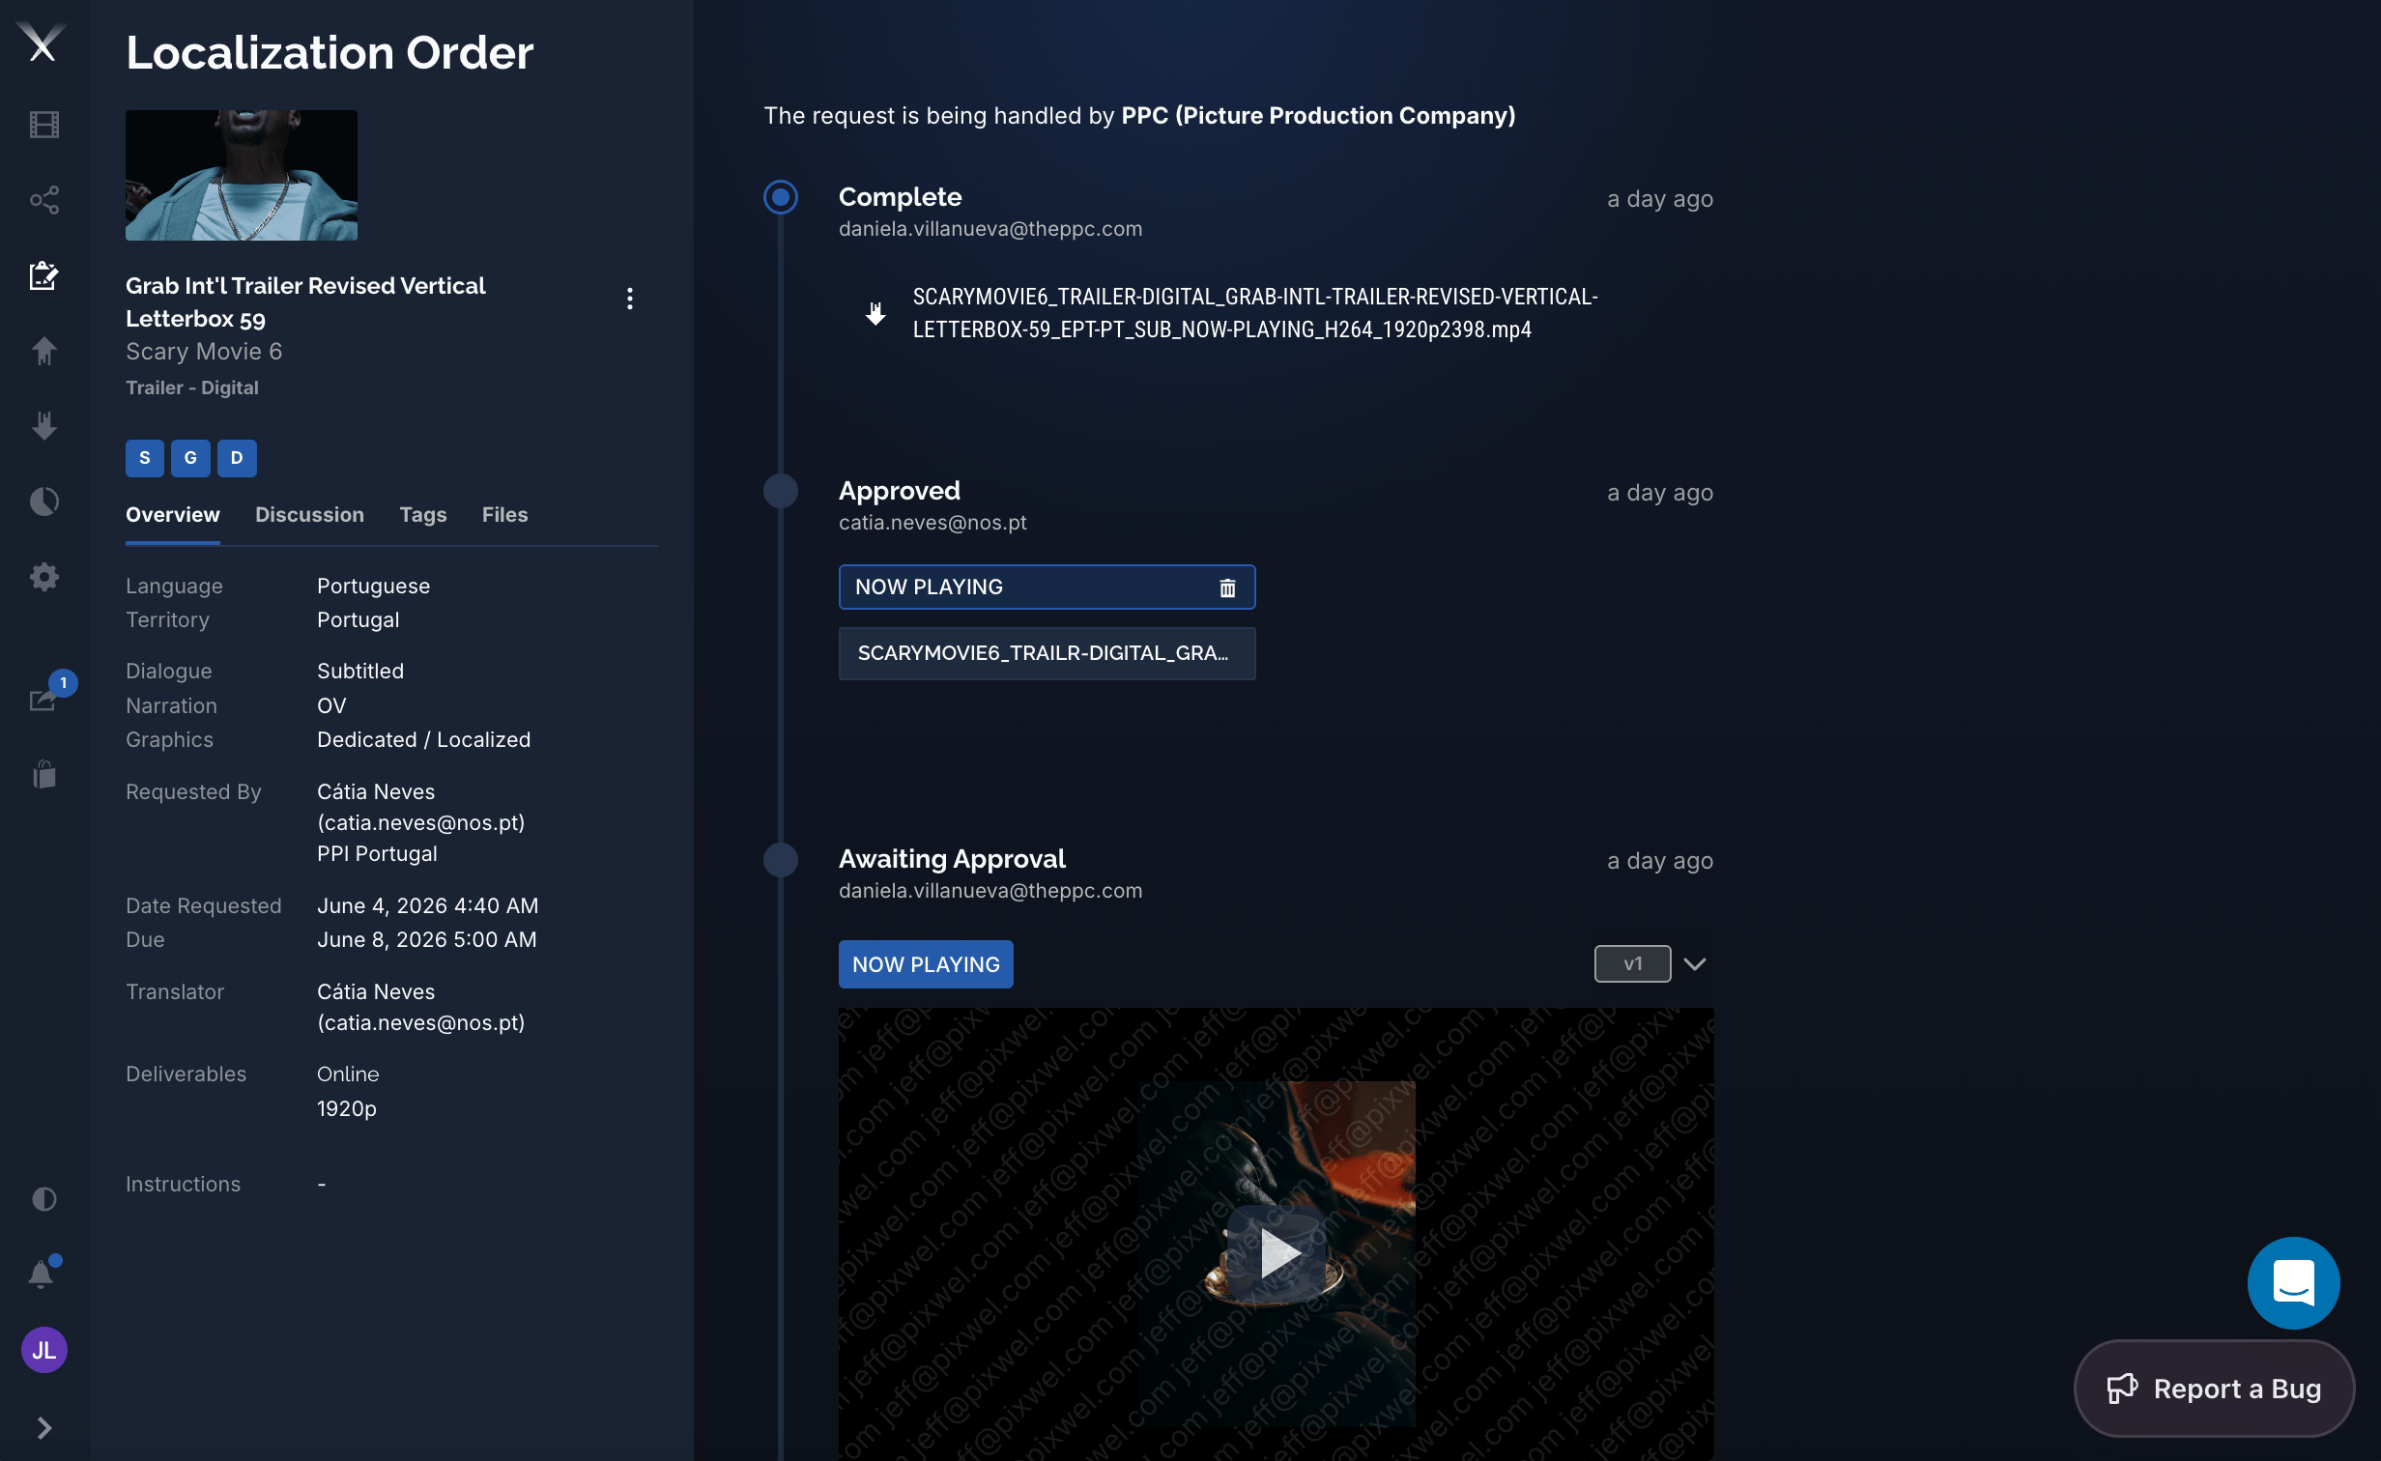Click the Scary Movie 6 title text
The image size is (2381, 1461).
[x=204, y=352]
